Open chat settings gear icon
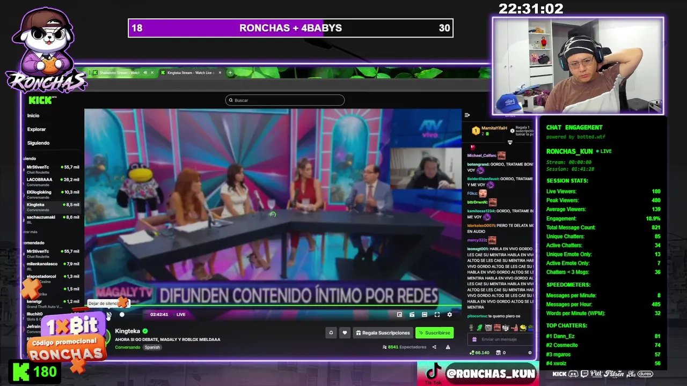Screen dimensions: 687x386 pos(530,353)
